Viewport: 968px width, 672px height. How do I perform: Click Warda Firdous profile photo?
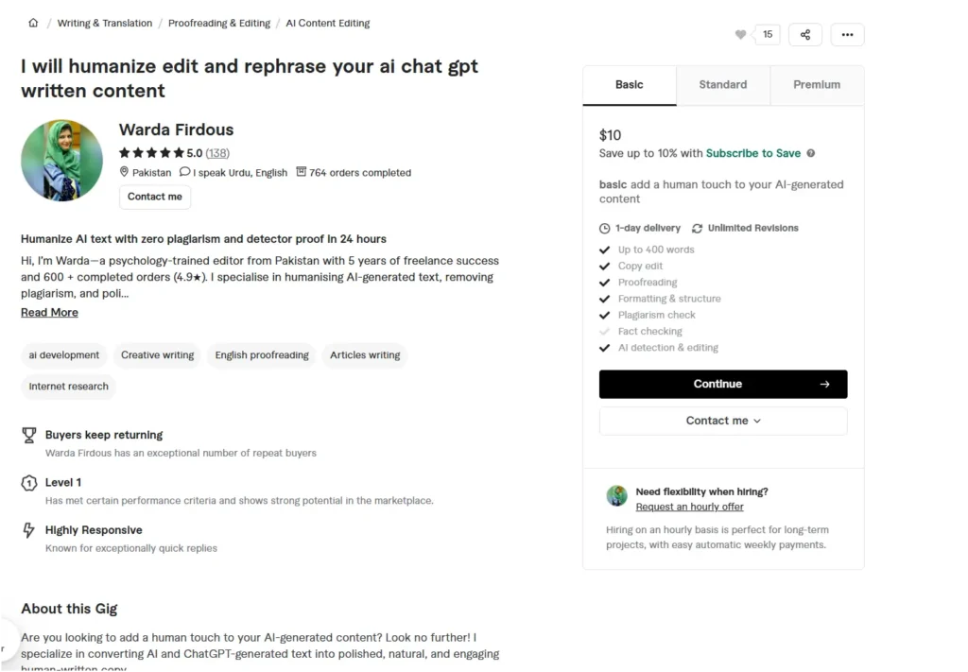(x=62, y=161)
